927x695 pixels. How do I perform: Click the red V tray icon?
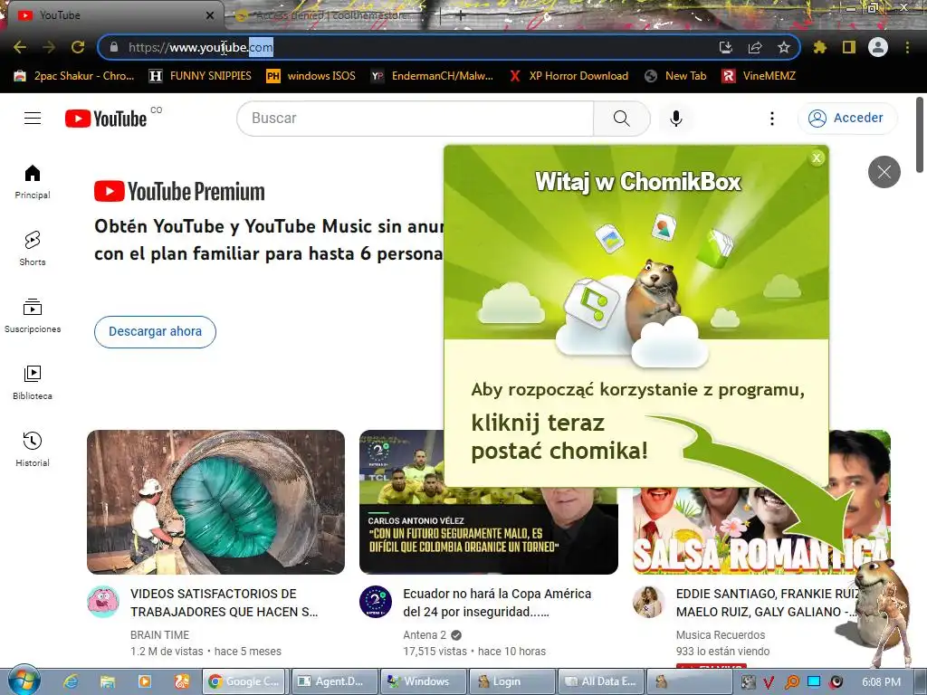pos(769,682)
